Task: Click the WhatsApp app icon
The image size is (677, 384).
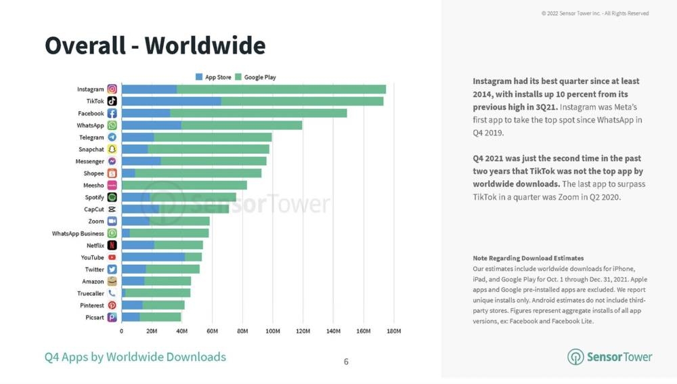Action: 112,125
